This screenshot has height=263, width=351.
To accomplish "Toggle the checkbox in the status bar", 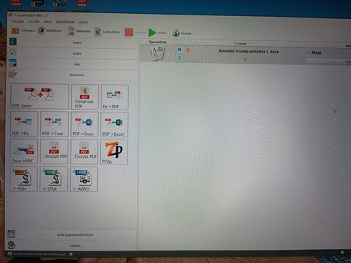I will pos(71,254).
